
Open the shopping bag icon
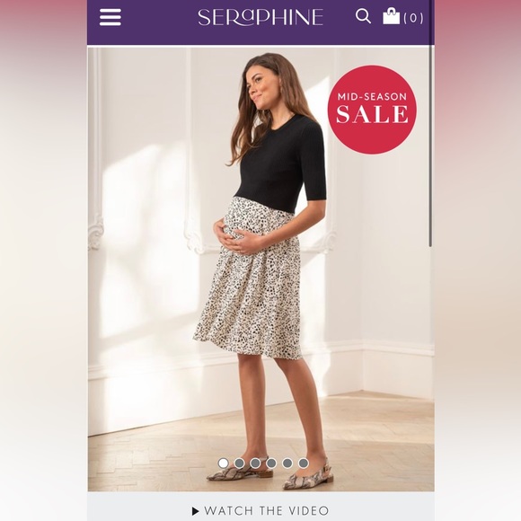coord(391,16)
